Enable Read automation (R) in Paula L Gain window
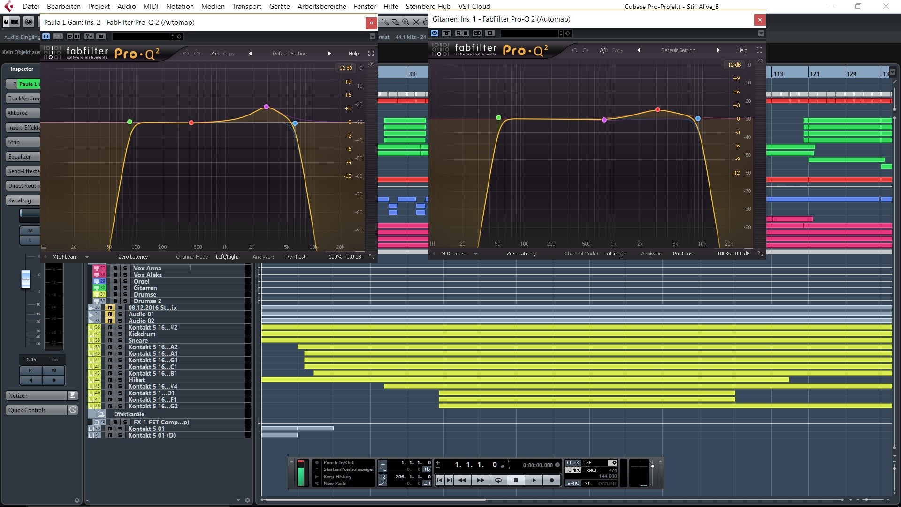The height and width of the screenshot is (507, 901). 70,36
